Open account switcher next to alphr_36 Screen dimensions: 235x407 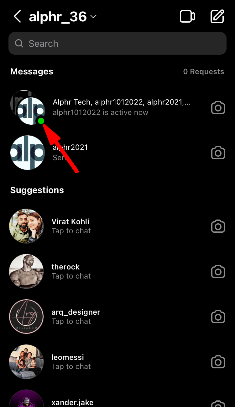click(93, 16)
